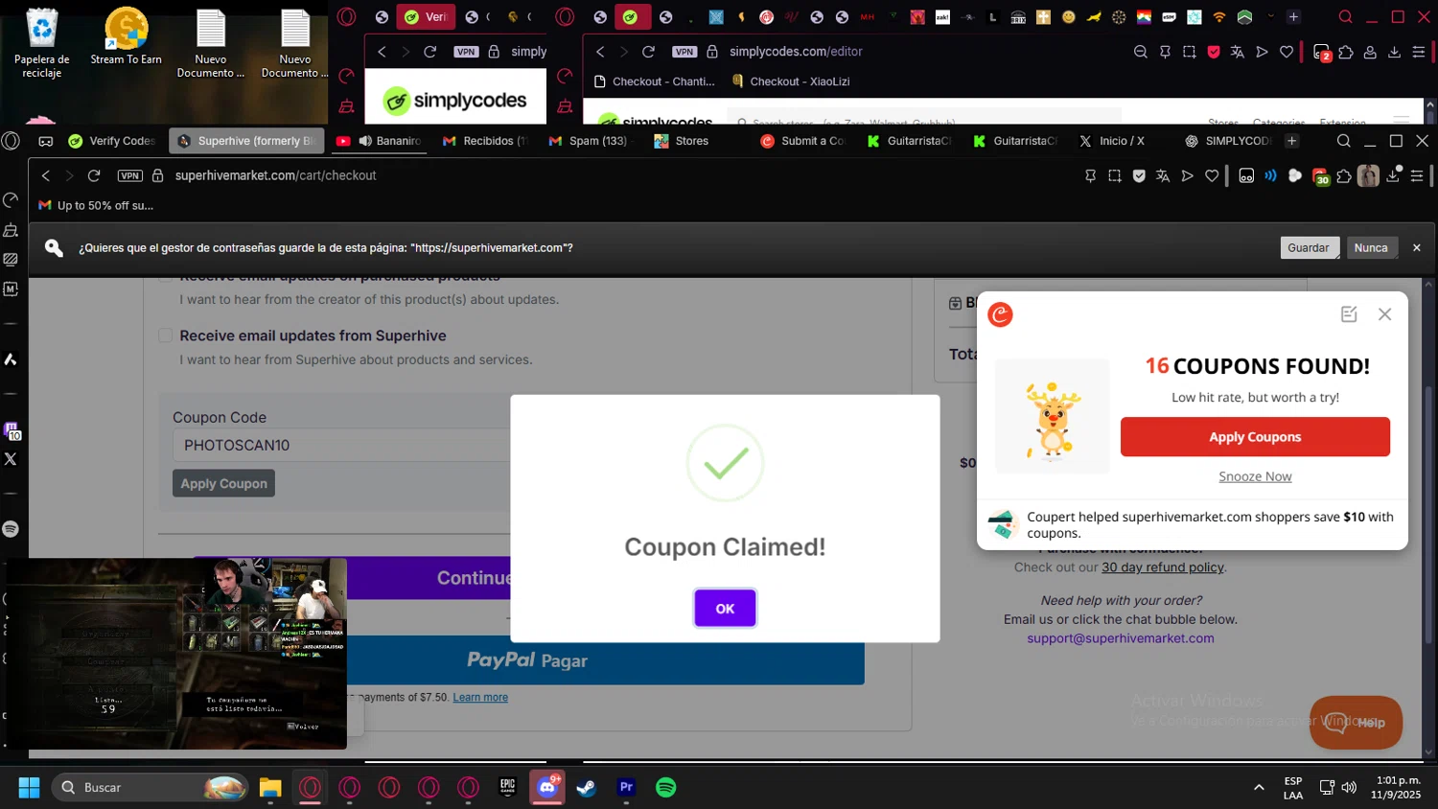The height and width of the screenshot is (809, 1438).
Task: Click the Opera logo in front window sidebar
Action: click(x=11, y=141)
